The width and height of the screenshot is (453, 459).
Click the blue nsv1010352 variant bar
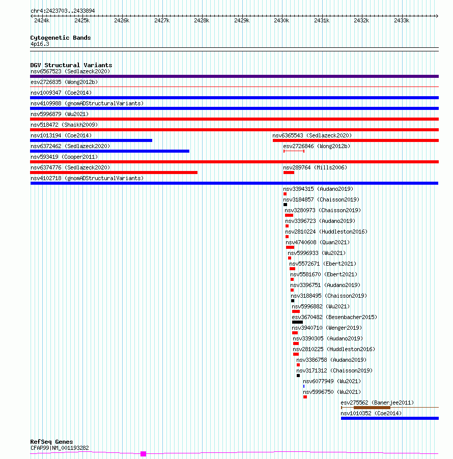[x=390, y=418]
